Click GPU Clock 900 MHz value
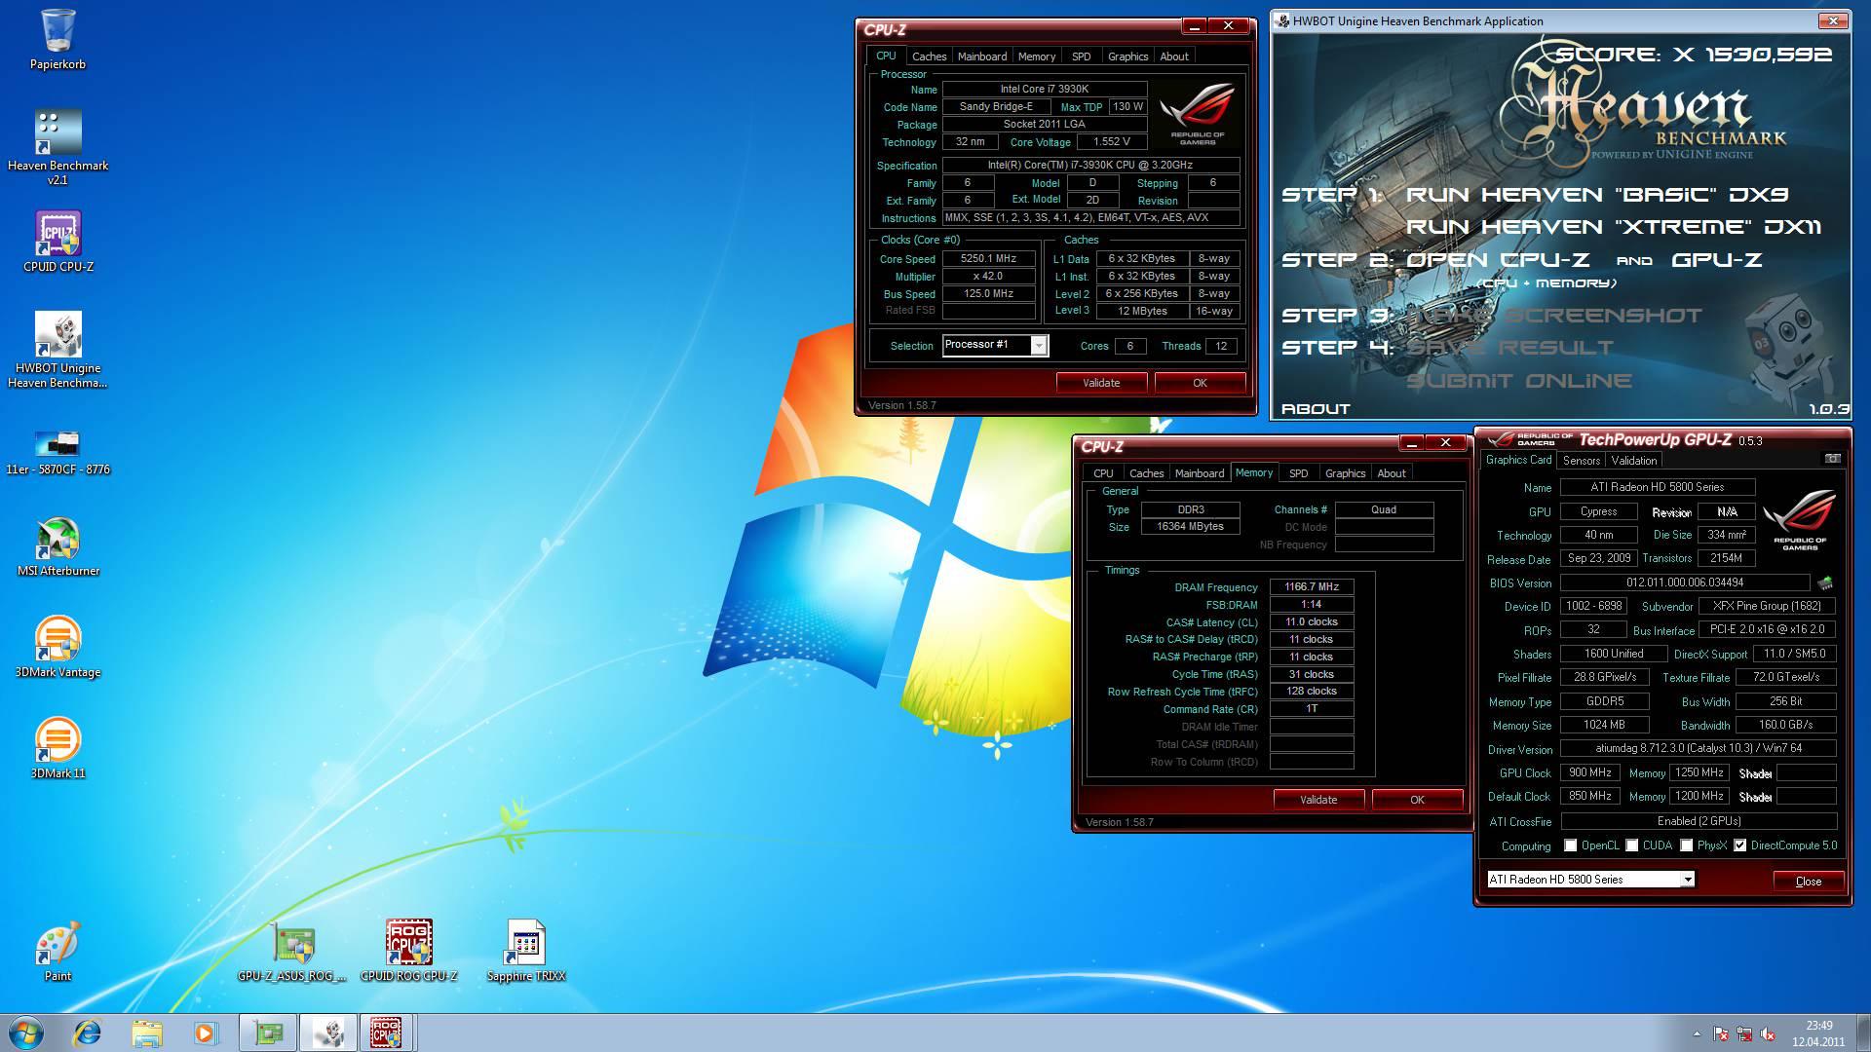The image size is (1871, 1052). coord(1589,772)
